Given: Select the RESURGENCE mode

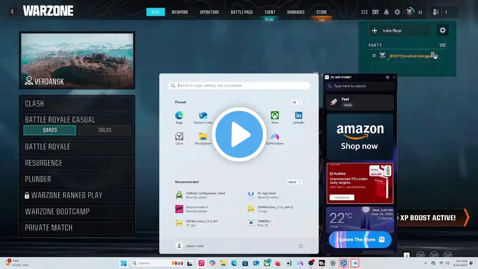Looking at the screenshot, I should pos(77,163).
